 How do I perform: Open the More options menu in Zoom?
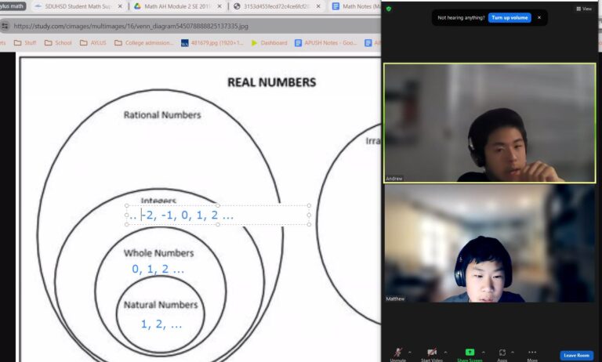(x=532, y=354)
